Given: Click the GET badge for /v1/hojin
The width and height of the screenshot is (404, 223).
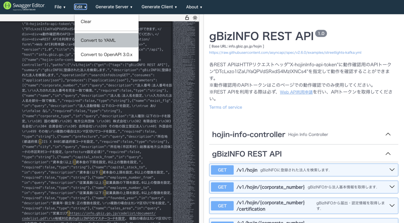Looking at the screenshot, I should [x=222, y=170].
